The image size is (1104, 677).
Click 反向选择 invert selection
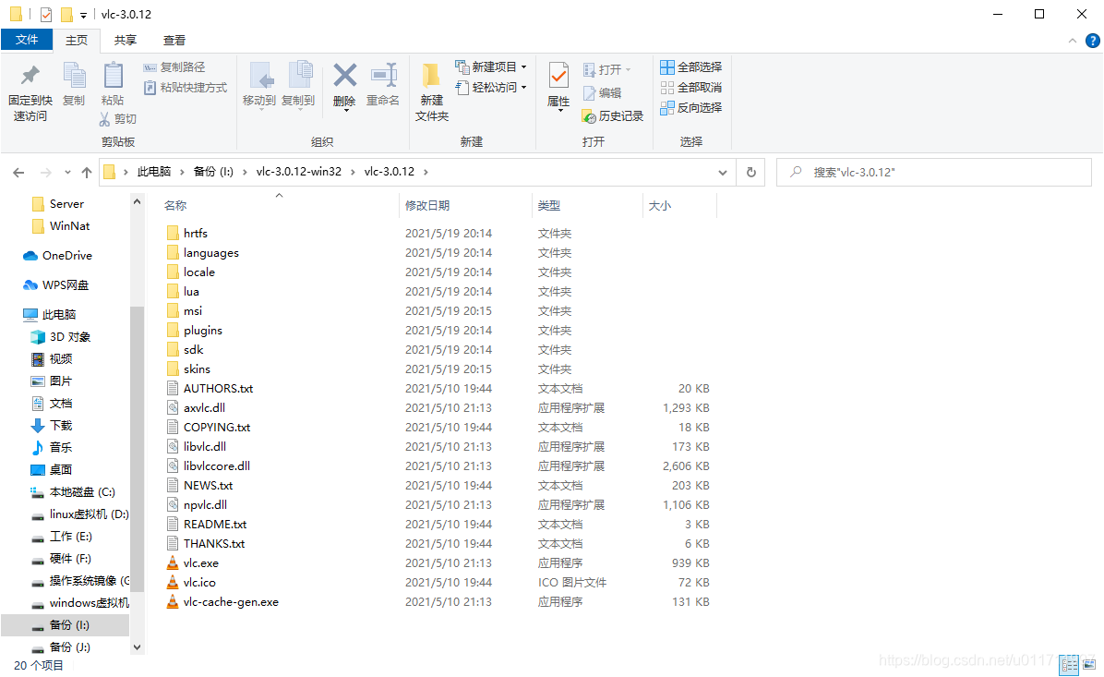(690, 108)
